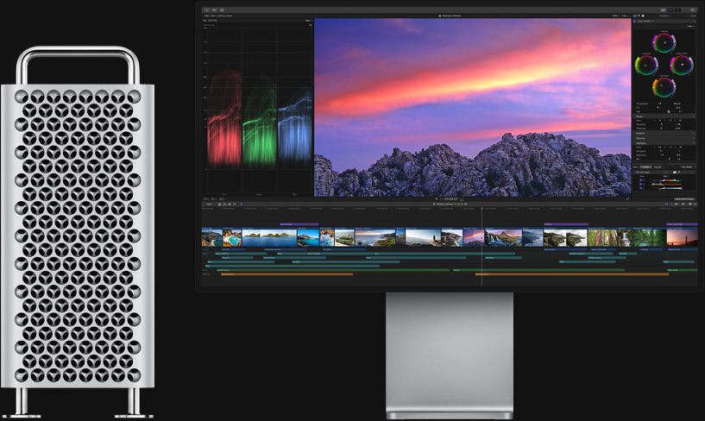Select the green forest clip thumbnail
Screen dimensions: 705x421
pyautogui.click(x=650, y=237)
